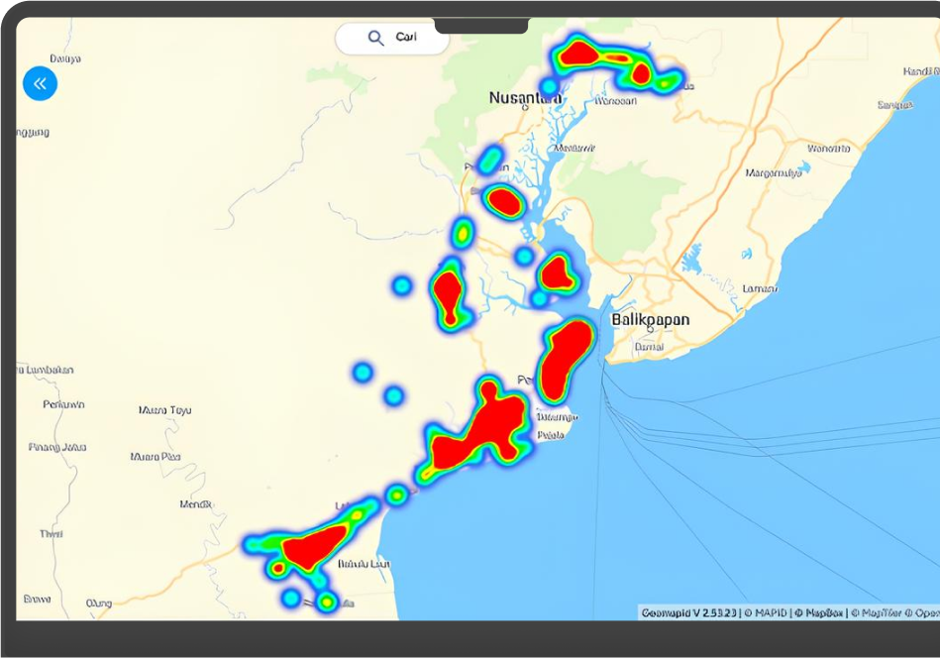Click the Pinang Jatus place label

click(57, 447)
